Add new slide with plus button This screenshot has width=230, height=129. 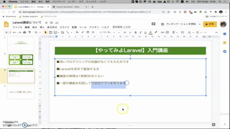tap(6, 33)
